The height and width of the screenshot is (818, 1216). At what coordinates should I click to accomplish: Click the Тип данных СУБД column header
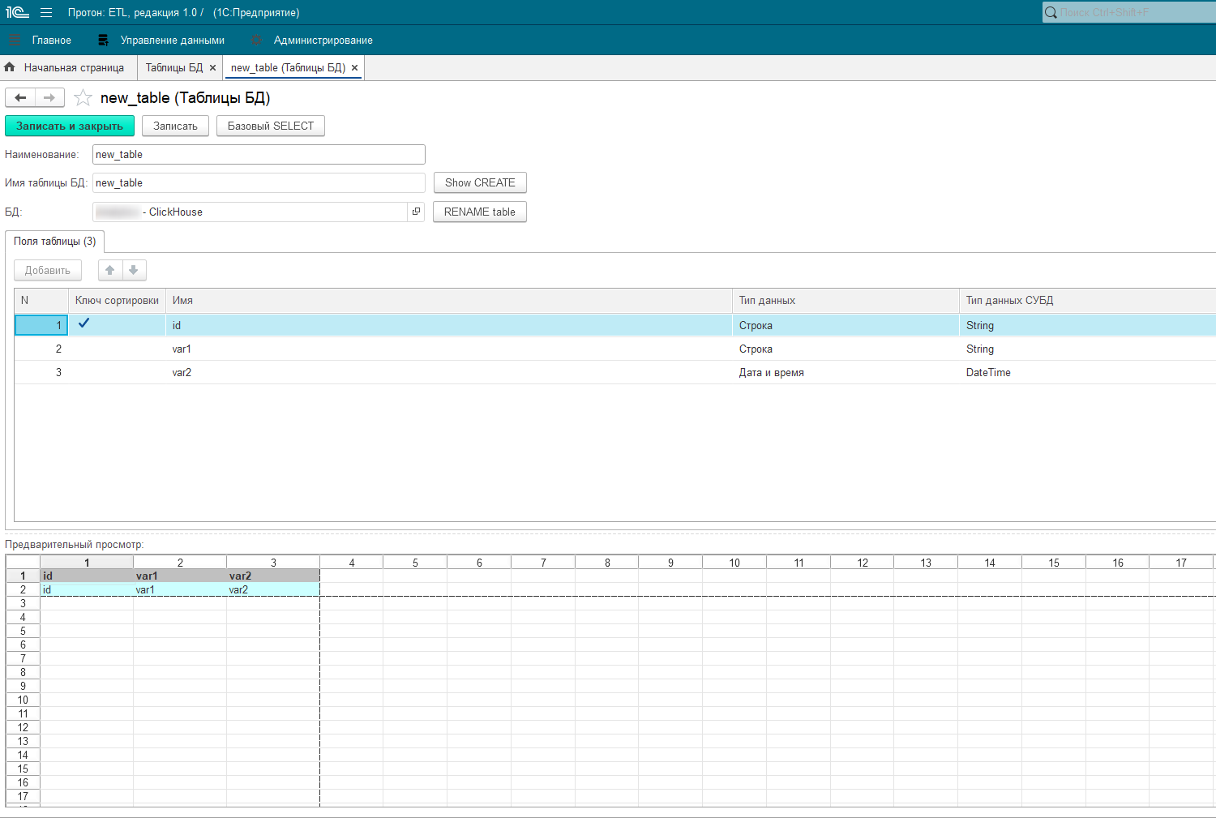1088,300
